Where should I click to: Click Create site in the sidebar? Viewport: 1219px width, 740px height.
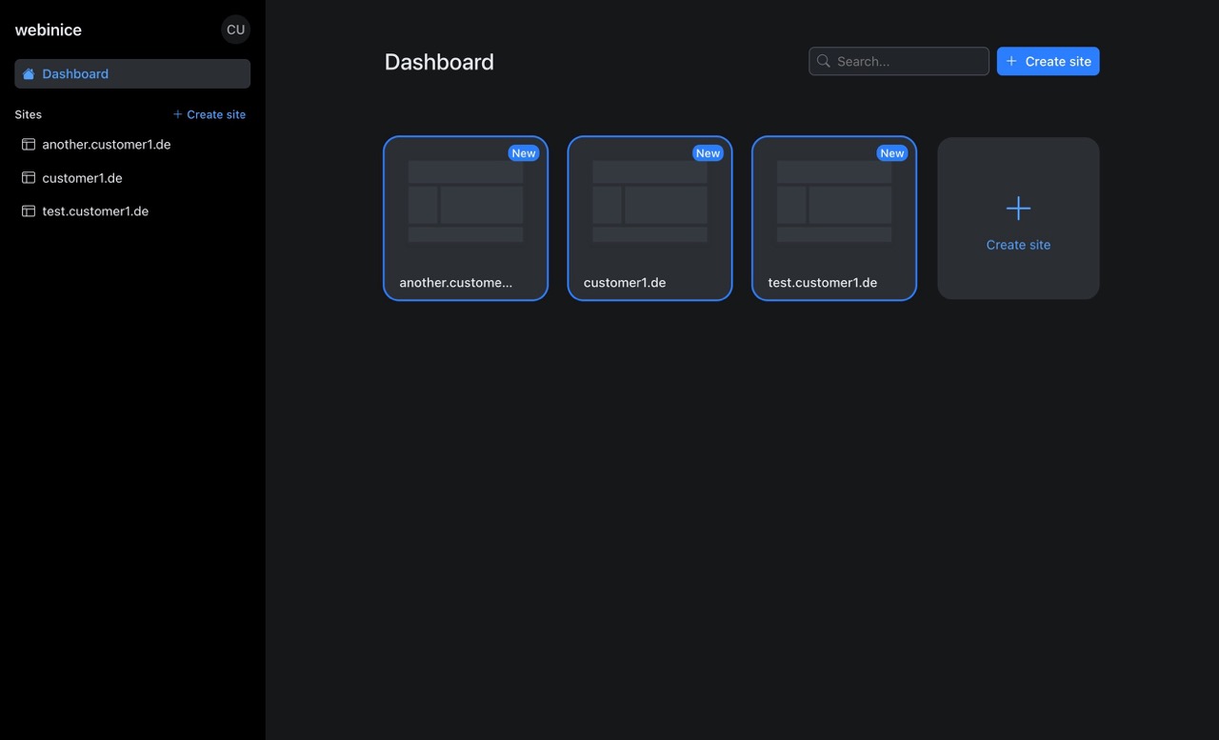[x=210, y=114]
